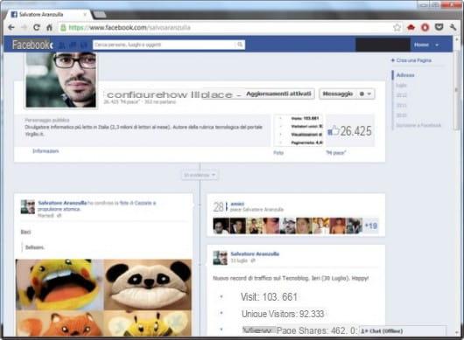Open the In evidenza dropdown
The image size is (464, 340).
(x=200, y=175)
